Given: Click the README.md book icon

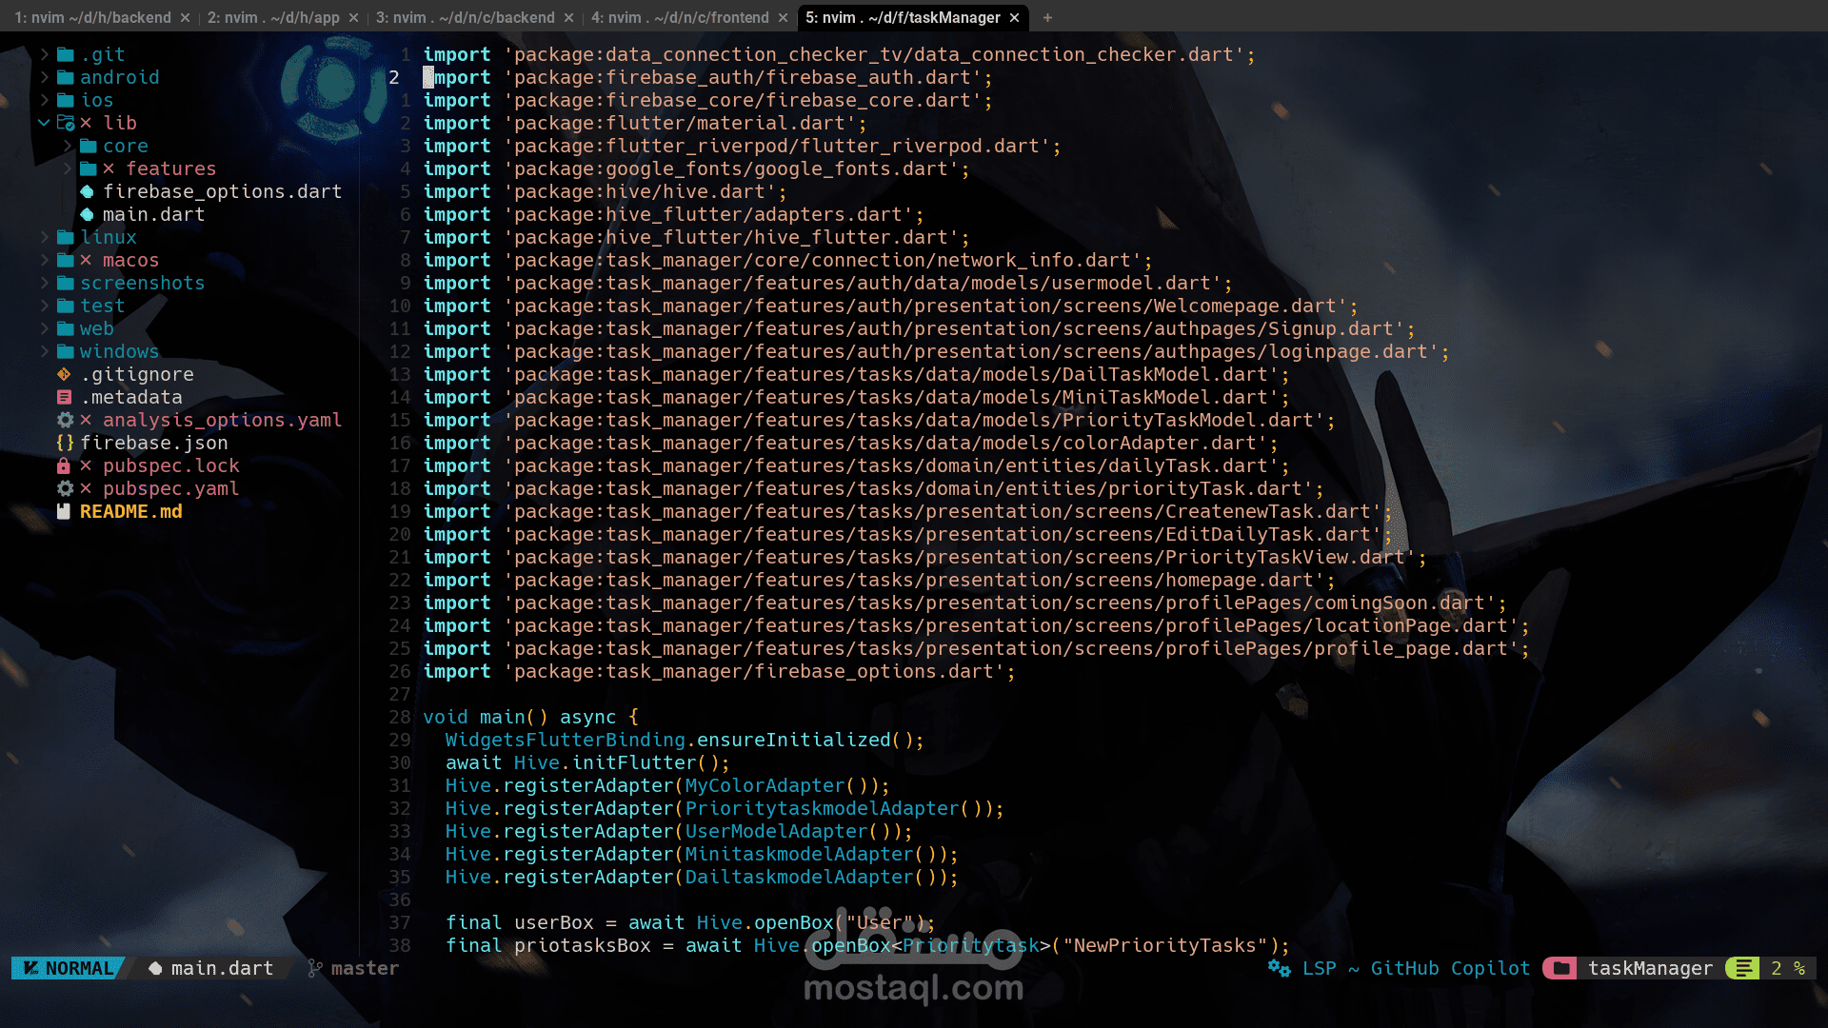Looking at the screenshot, I should (64, 511).
